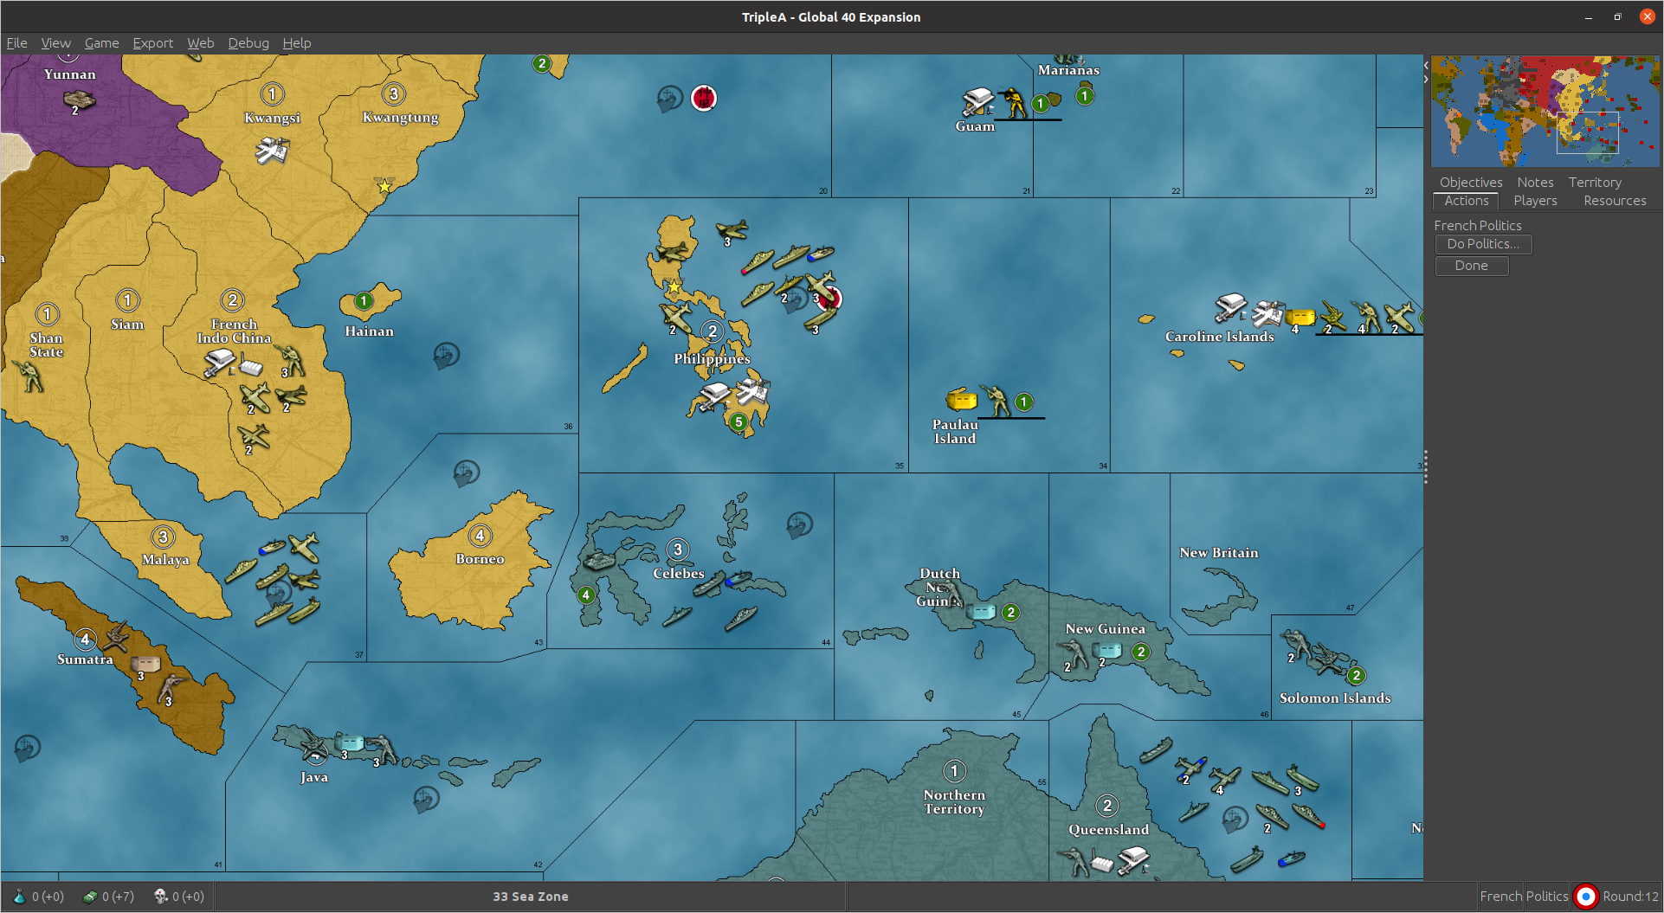Click the Siam territory label
Image resolution: width=1664 pixels, height=913 pixels.
point(126,325)
